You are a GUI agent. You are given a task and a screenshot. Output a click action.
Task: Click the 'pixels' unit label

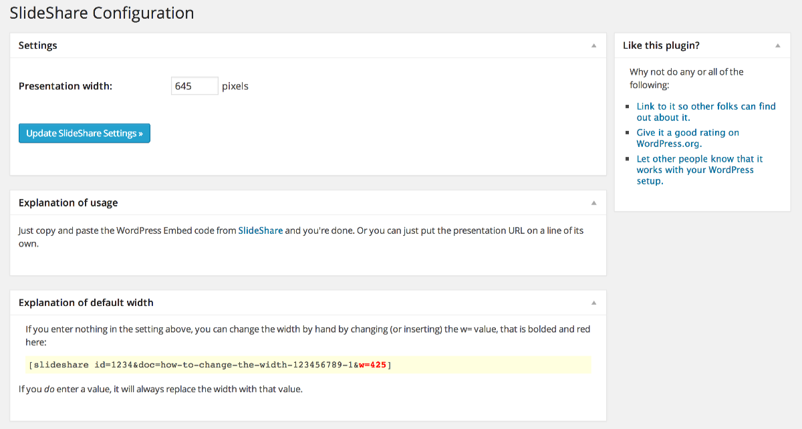(x=235, y=86)
